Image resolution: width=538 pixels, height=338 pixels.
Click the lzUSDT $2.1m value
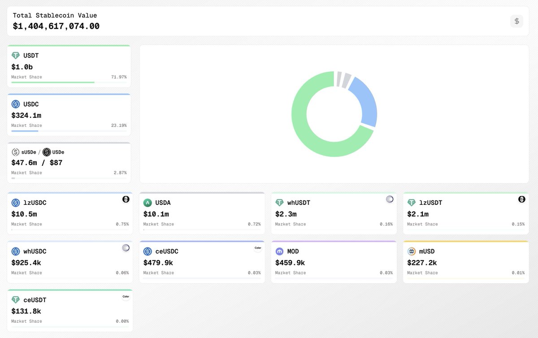click(x=418, y=214)
